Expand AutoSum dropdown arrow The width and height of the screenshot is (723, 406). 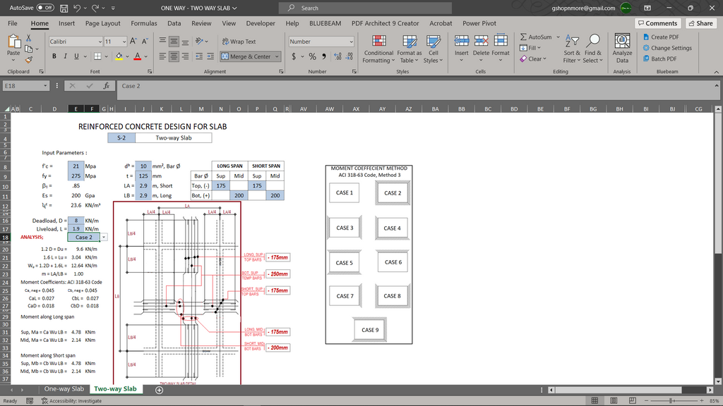pos(558,37)
